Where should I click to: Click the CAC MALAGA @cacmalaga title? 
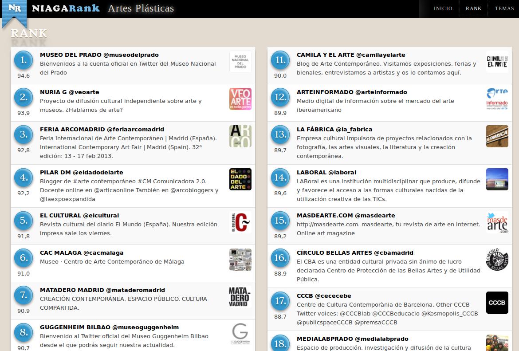(x=82, y=253)
